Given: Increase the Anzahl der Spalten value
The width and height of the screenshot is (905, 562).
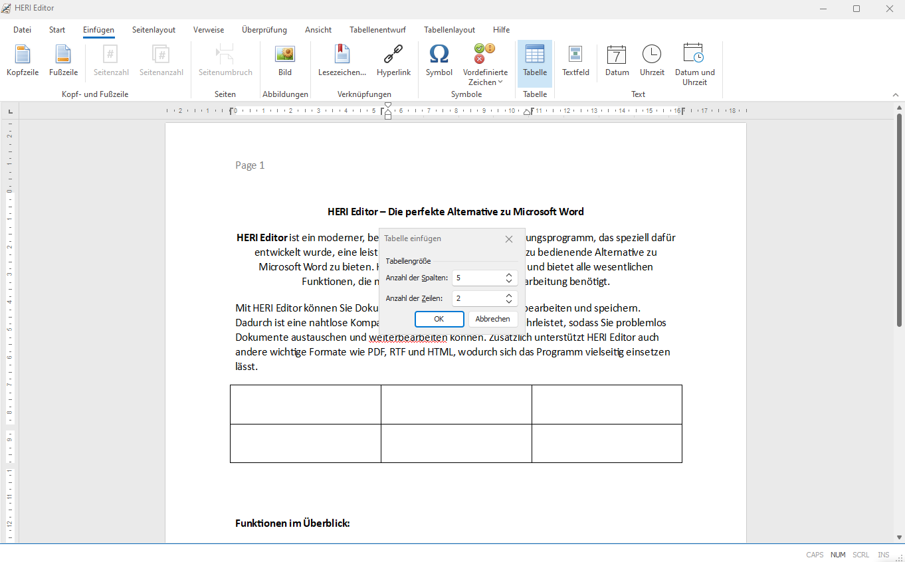Looking at the screenshot, I should coord(508,274).
